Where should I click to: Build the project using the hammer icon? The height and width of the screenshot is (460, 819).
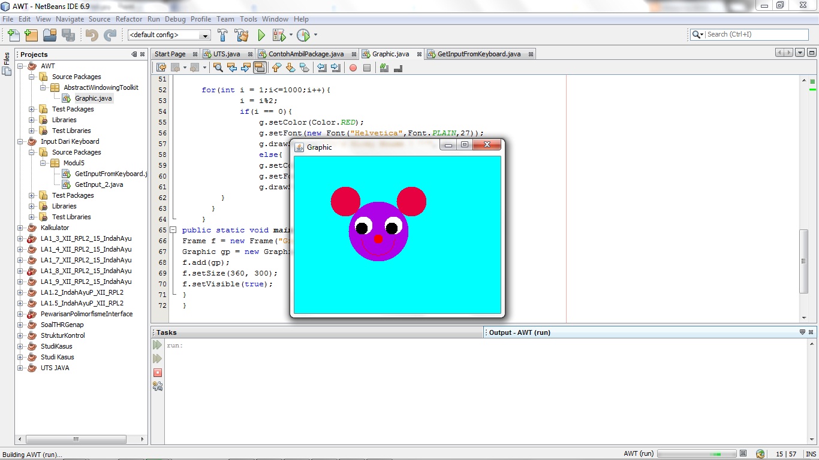point(223,35)
